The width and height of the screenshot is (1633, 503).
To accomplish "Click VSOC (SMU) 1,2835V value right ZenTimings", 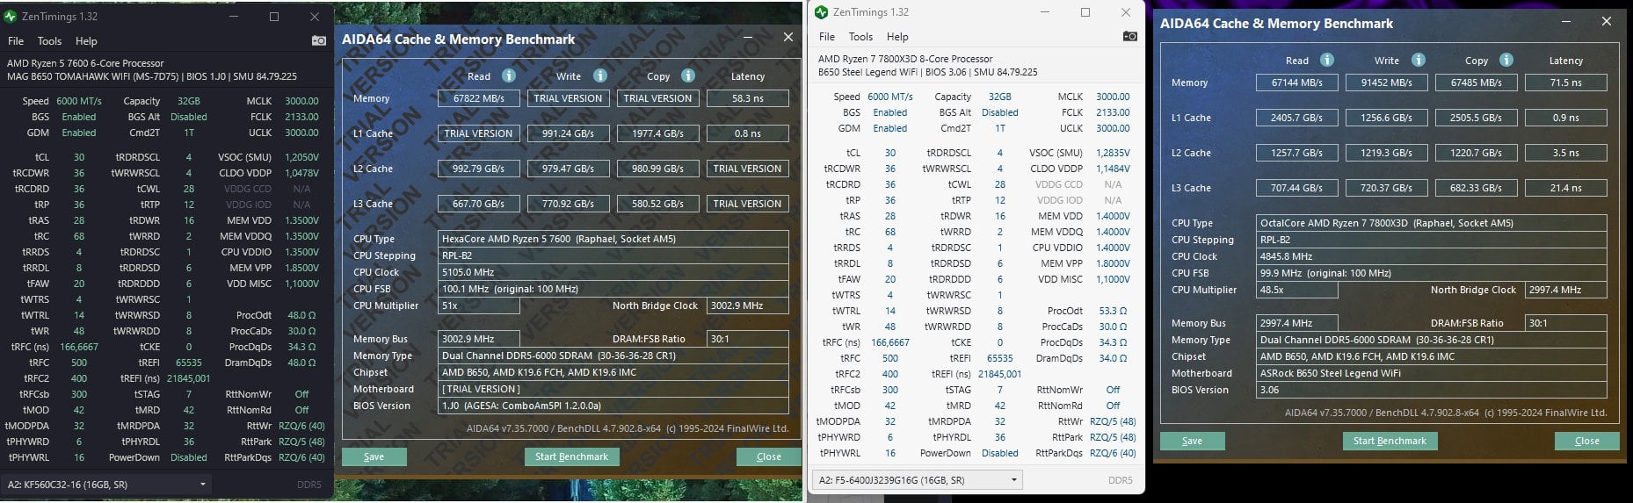I will click(1113, 153).
